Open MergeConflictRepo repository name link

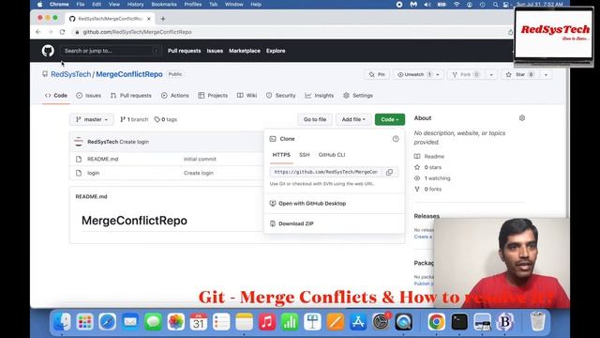point(129,74)
